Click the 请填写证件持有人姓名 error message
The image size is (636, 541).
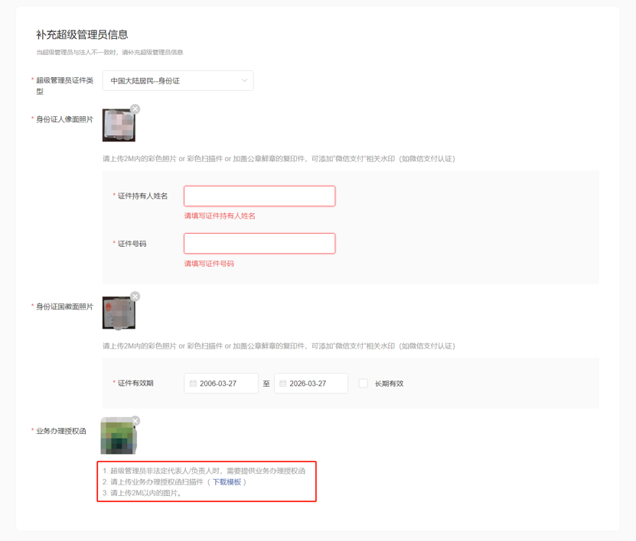(x=220, y=215)
